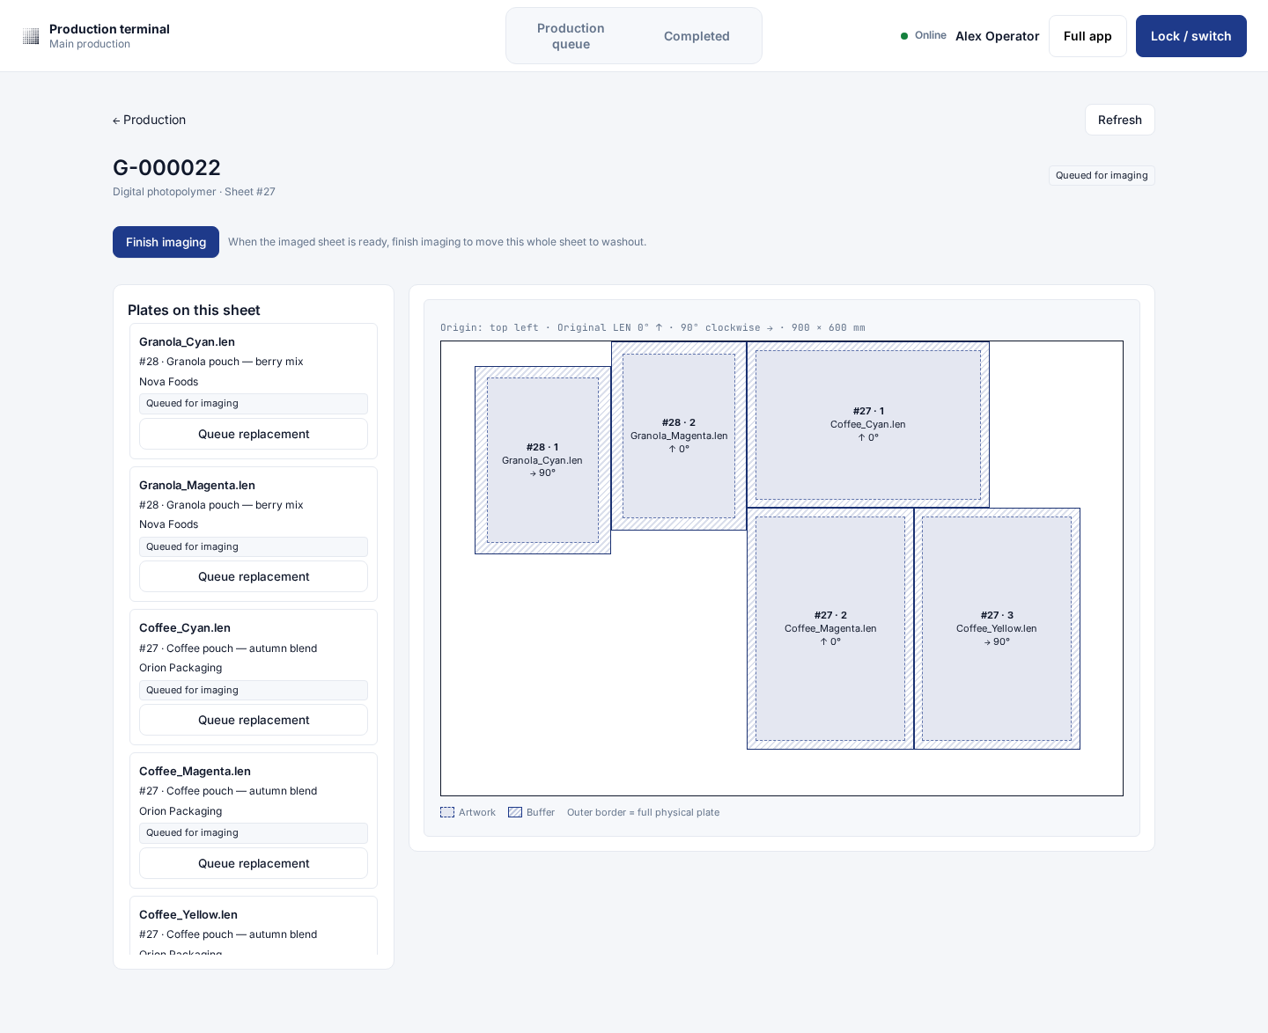Click the Queued for imaging badge at top right
Screen dimensions: 1268x1033
click(1102, 175)
